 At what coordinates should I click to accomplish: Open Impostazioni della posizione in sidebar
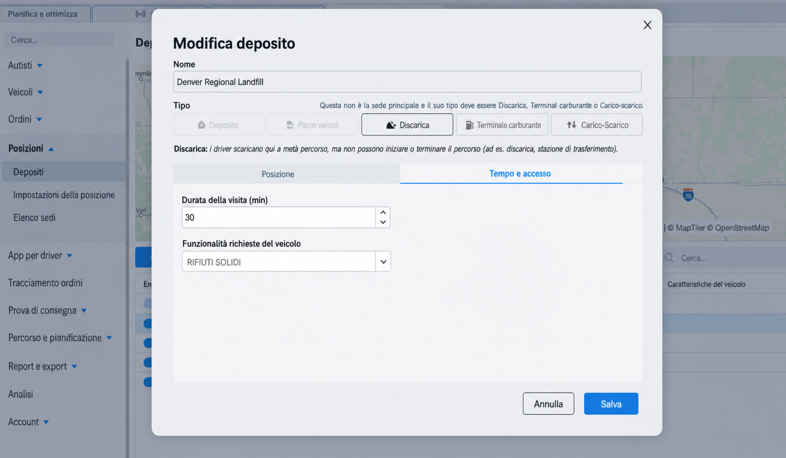pyautogui.click(x=64, y=195)
